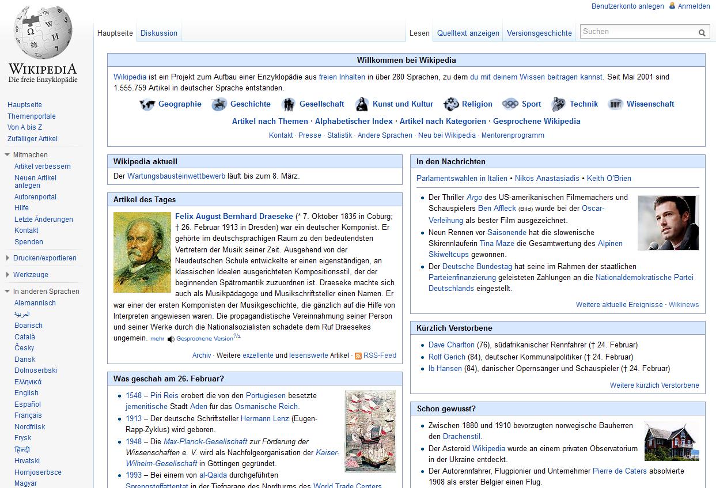Collapse the In anderen Sprachen section
The width and height of the screenshot is (716, 488).
[7, 292]
